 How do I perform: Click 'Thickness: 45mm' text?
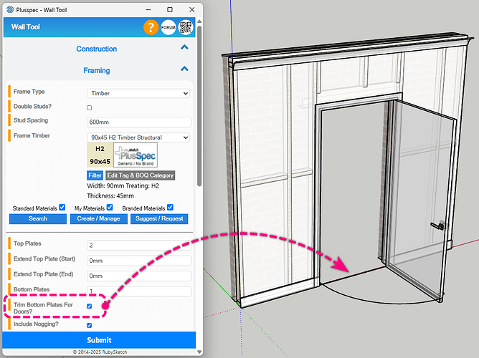[110, 195]
